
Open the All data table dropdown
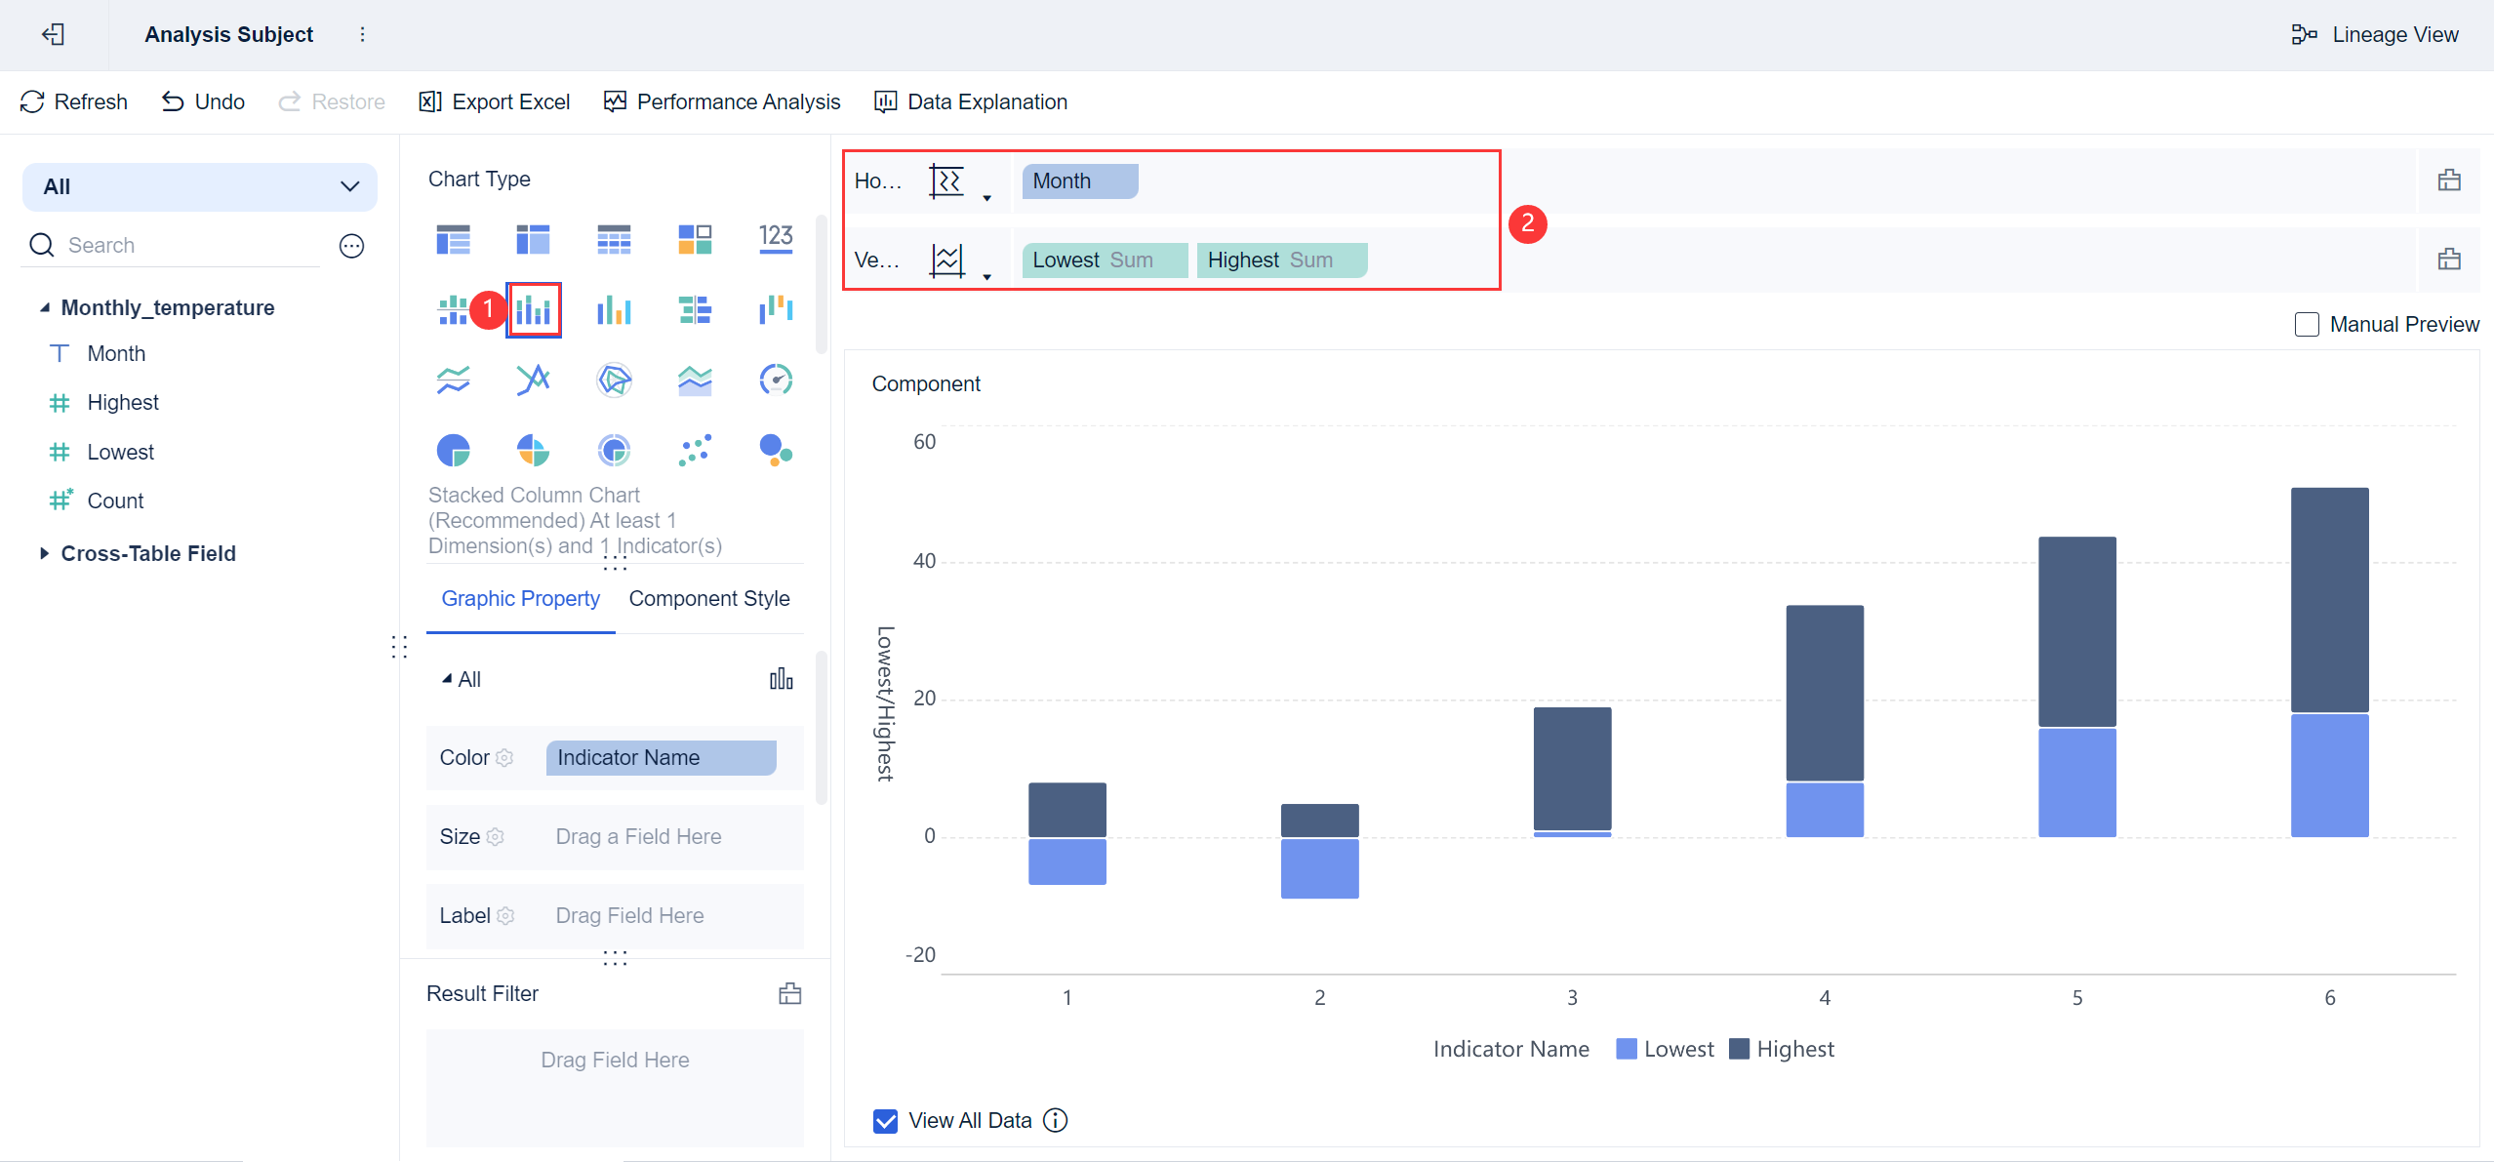tap(200, 186)
